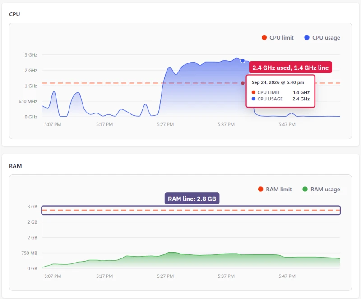
Task: Toggle the CPU limit legend item
Action: (x=278, y=38)
